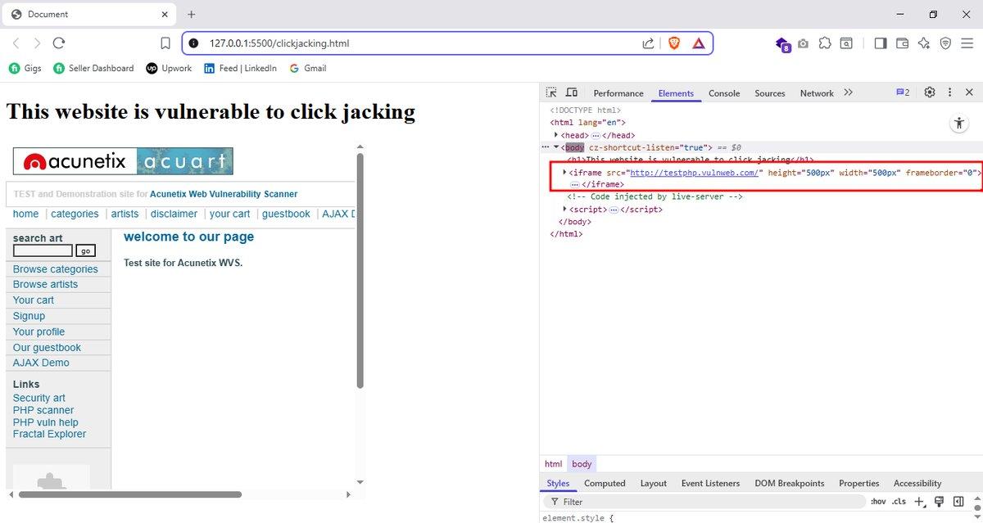This screenshot has height=523, width=983.
Task: Select the inspect element picker icon
Action: pyautogui.click(x=551, y=92)
